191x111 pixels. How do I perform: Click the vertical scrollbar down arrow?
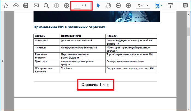(x=189, y=109)
